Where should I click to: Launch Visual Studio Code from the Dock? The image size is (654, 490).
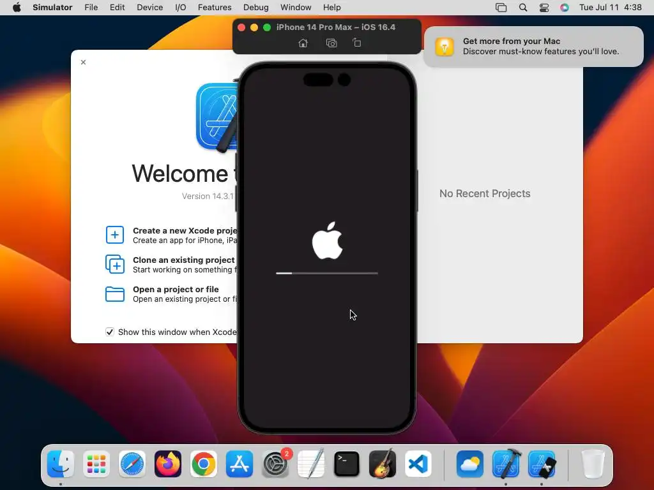[418, 464]
